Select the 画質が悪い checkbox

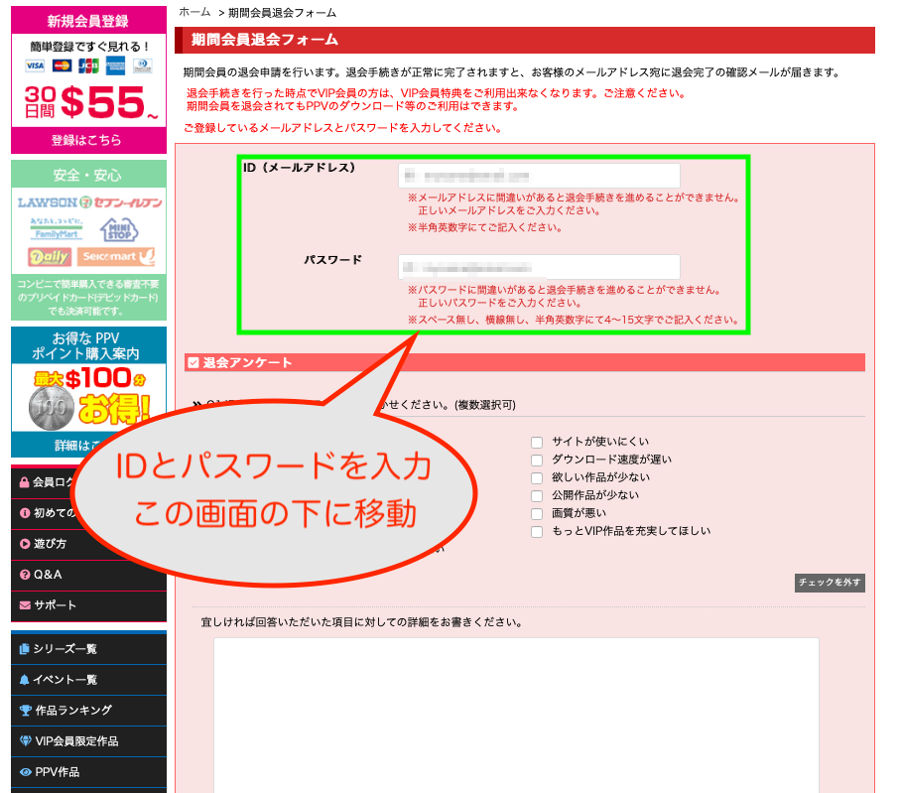[x=537, y=514]
